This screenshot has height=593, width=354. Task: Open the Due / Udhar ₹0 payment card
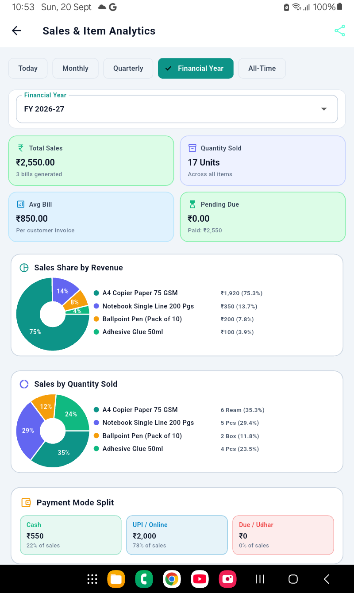(x=283, y=535)
